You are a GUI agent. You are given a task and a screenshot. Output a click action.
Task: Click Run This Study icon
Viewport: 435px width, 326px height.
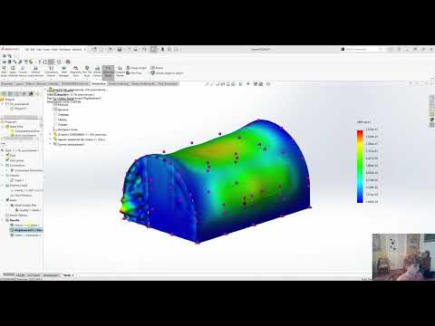click(87, 71)
